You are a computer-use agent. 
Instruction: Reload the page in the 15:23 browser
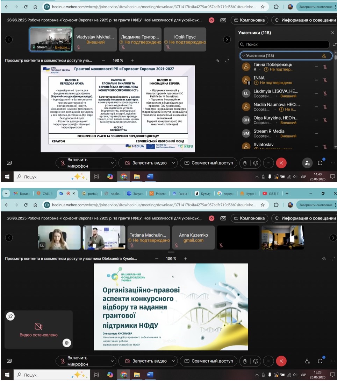26,205
